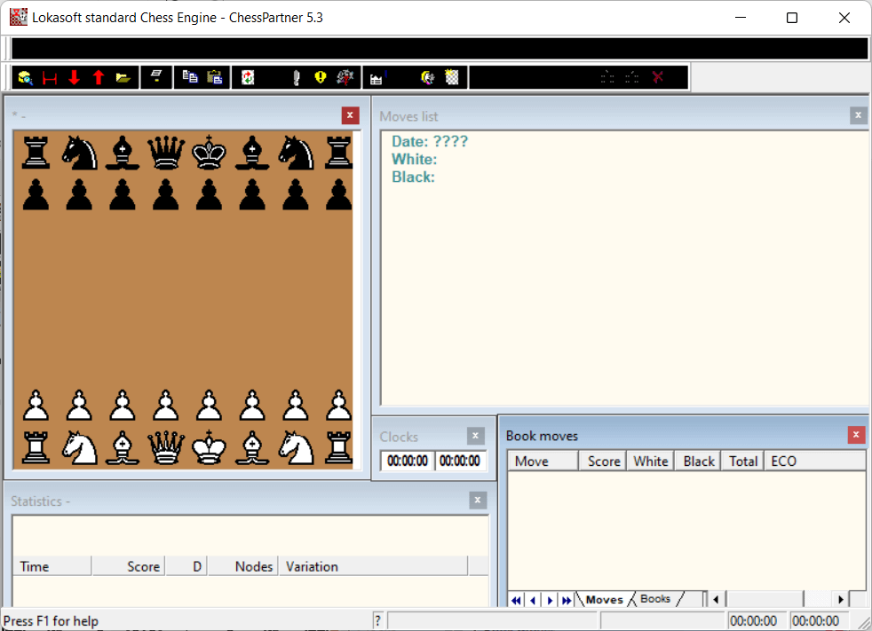This screenshot has width=872, height=631.
Task: Click the Time column header in Statistics
Action: point(52,566)
